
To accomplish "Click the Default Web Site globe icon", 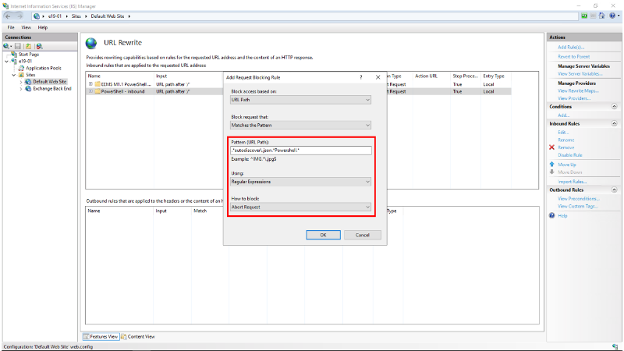I will 28,81.
